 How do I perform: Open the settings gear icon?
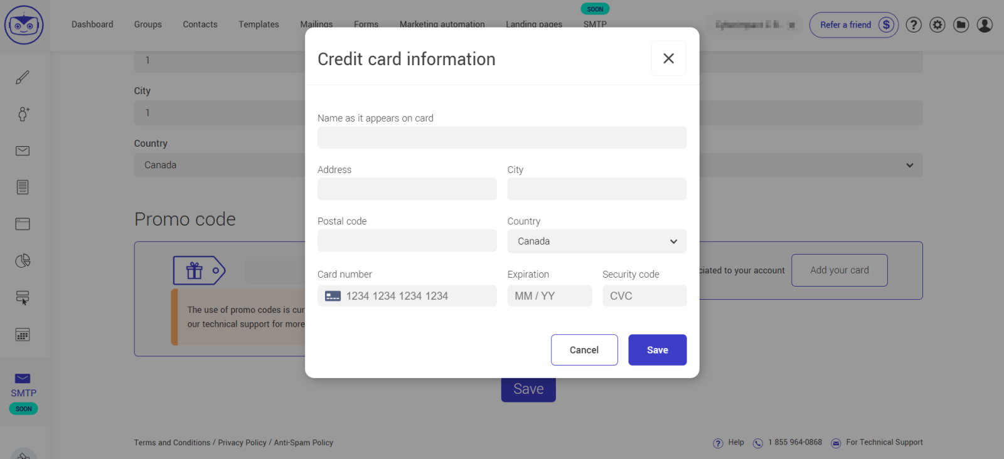click(937, 24)
